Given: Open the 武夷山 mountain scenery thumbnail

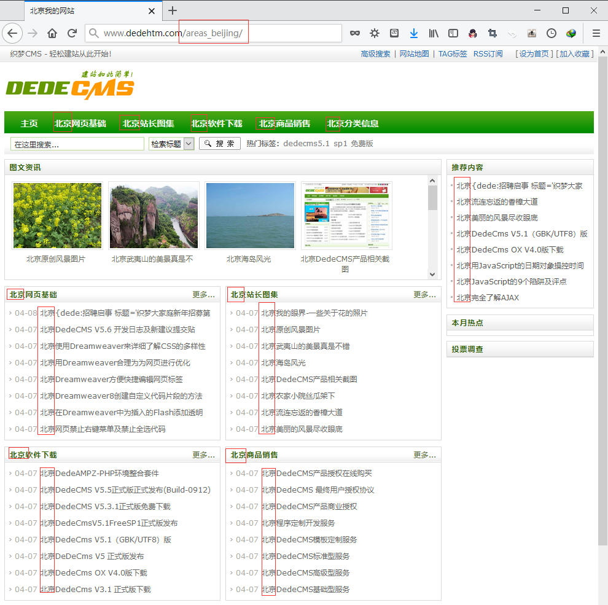Looking at the screenshot, I should (x=154, y=216).
